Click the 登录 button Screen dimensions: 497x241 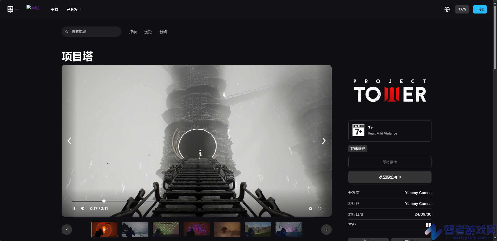coord(462,9)
